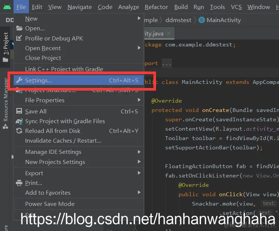Click the FloatingActionButton text in code
Screen dimensions: 279x231
click(x=199, y=166)
